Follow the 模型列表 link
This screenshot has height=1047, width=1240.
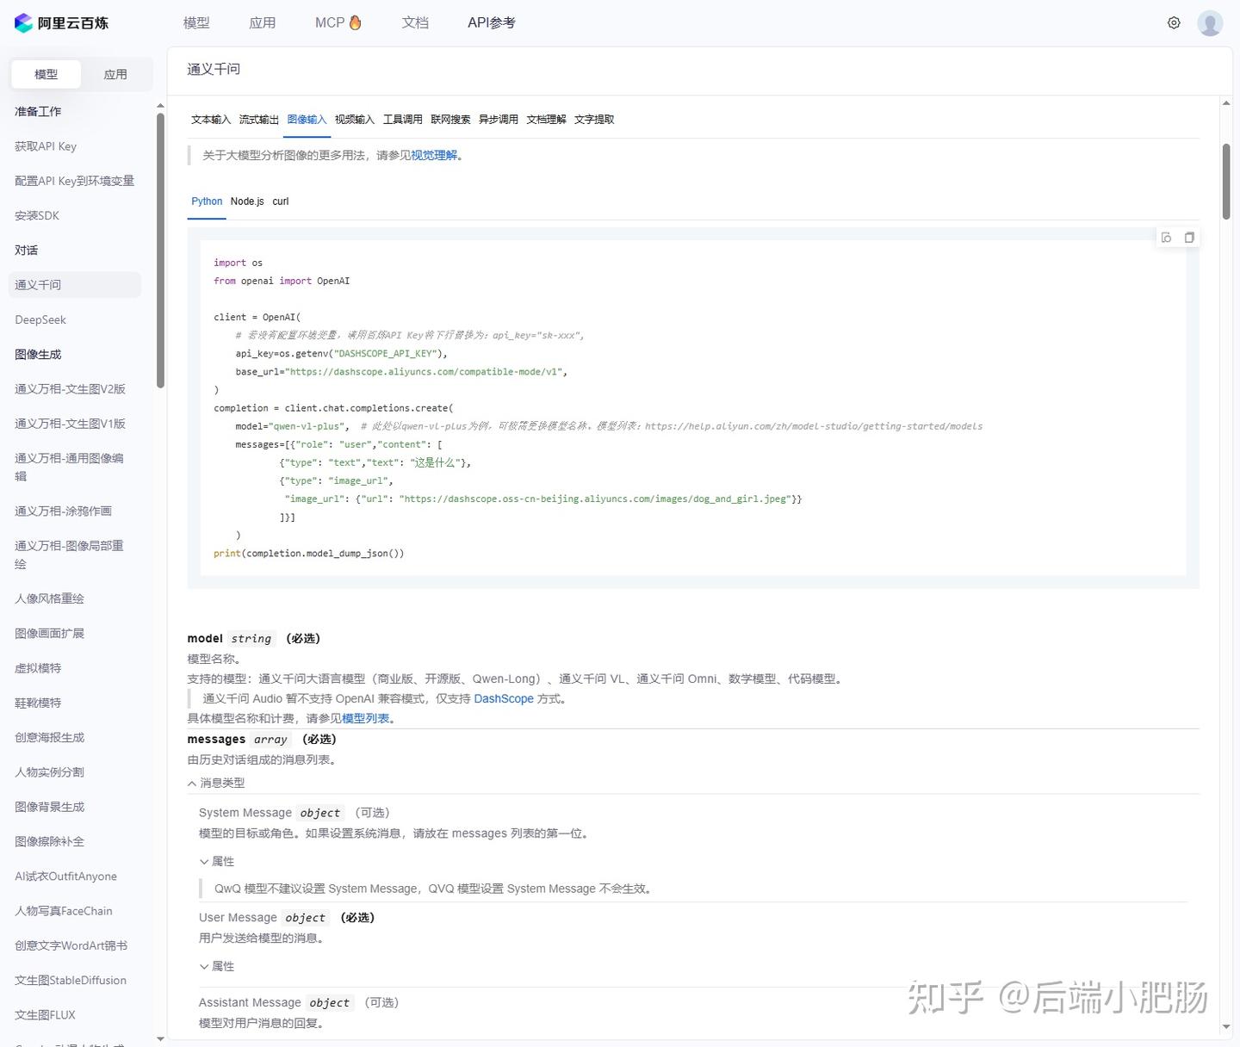[365, 719]
